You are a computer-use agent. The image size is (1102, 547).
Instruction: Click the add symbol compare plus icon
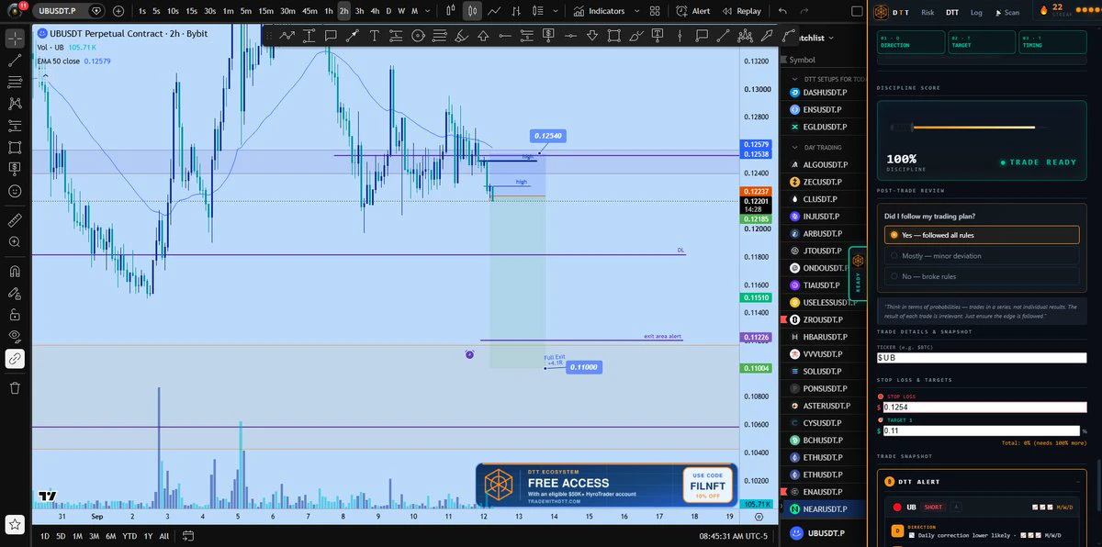(118, 11)
